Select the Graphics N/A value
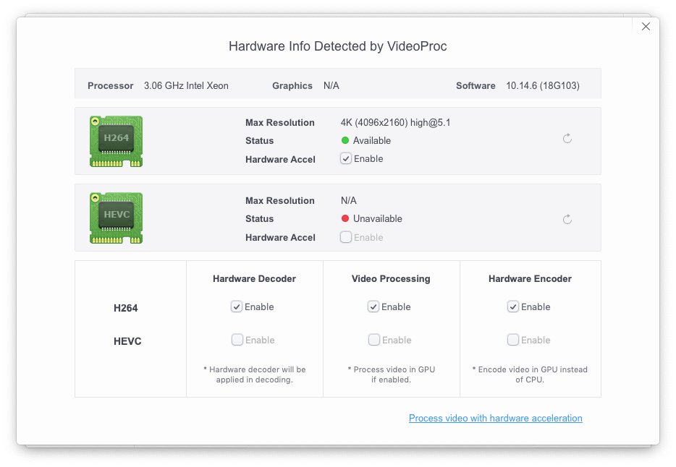The width and height of the screenshot is (676, 467). tap(331, 85)
